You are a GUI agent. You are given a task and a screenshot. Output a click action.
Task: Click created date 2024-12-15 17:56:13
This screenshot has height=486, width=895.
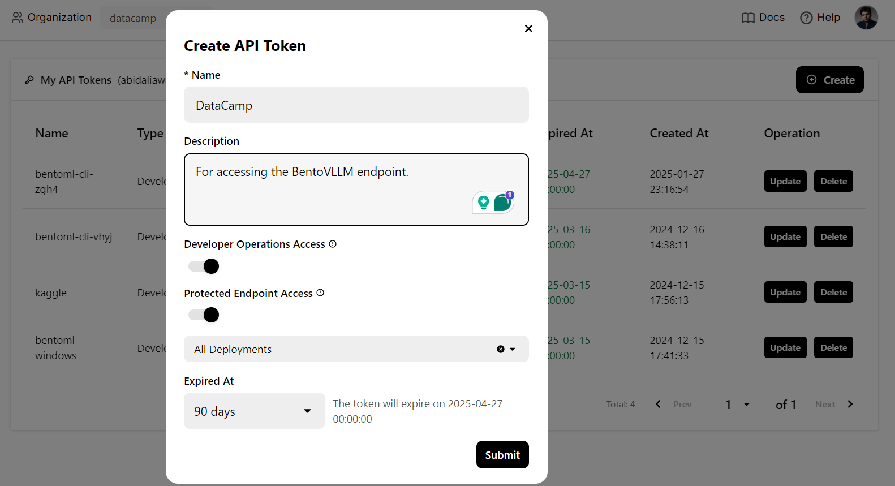pyautogui.click(x=677, y=292)
